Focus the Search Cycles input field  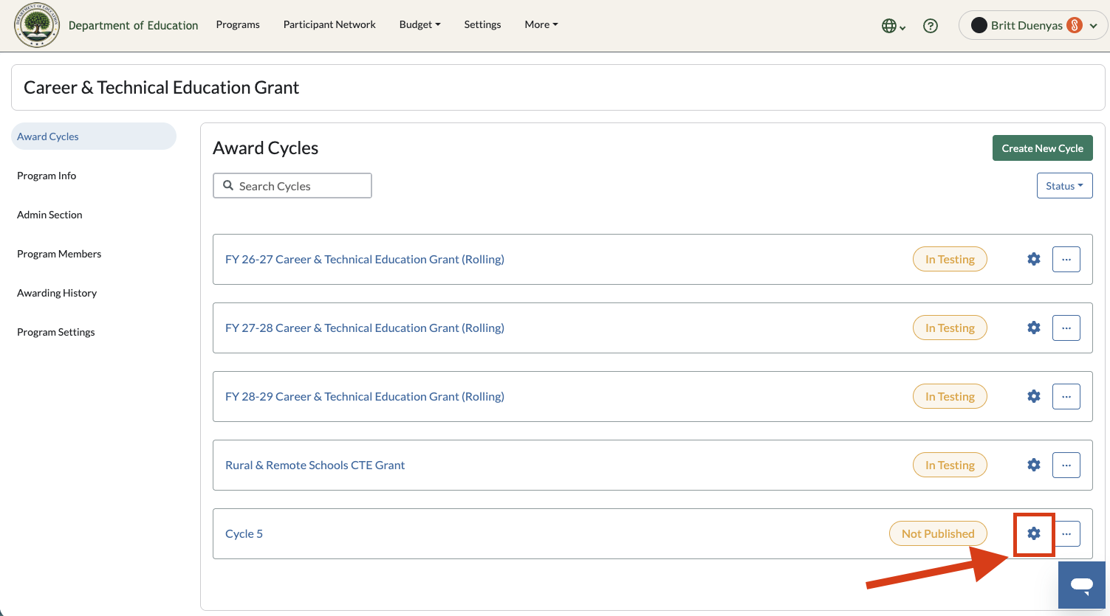292,186
